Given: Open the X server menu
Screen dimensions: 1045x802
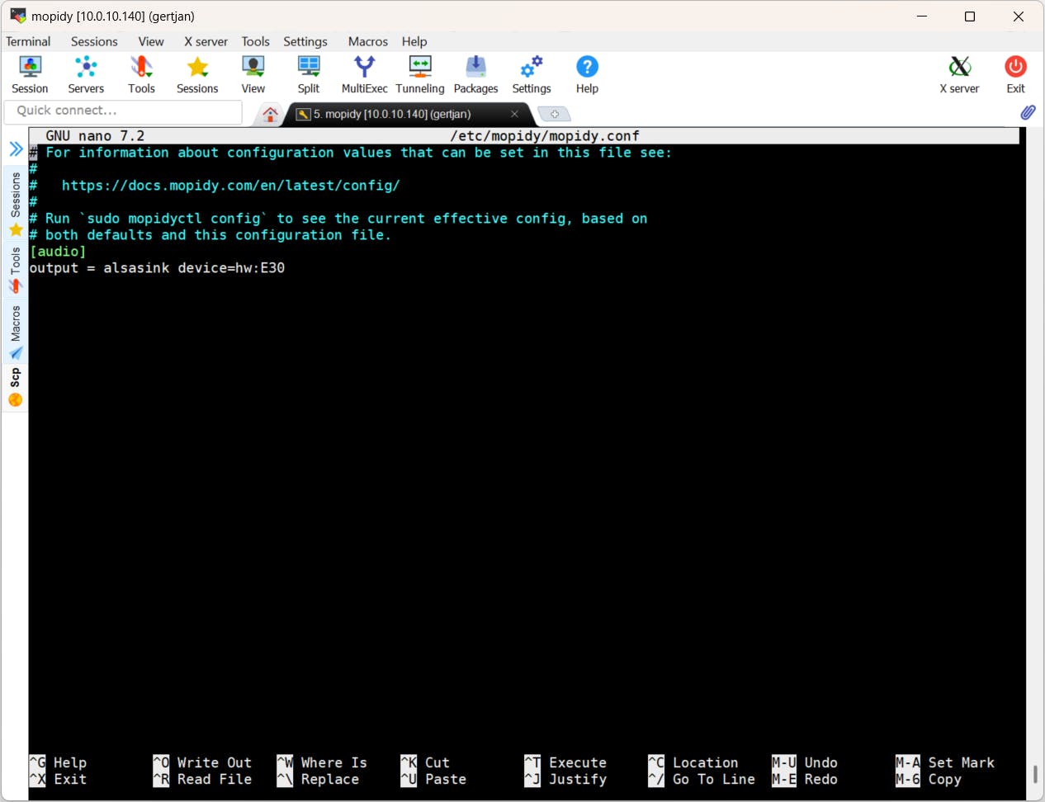Looking at the screenshot, I should tap(206, 41).
